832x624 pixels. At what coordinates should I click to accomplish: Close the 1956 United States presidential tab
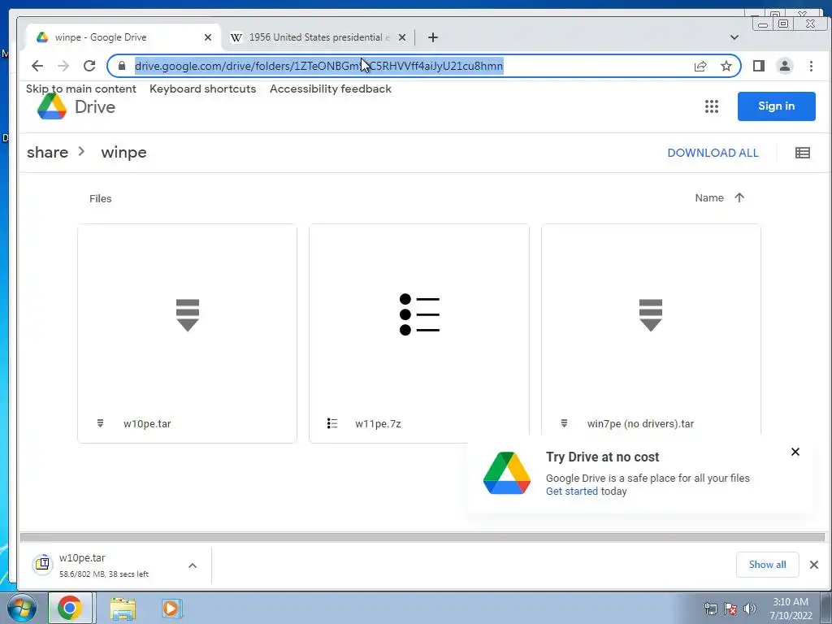click(402, 37)
